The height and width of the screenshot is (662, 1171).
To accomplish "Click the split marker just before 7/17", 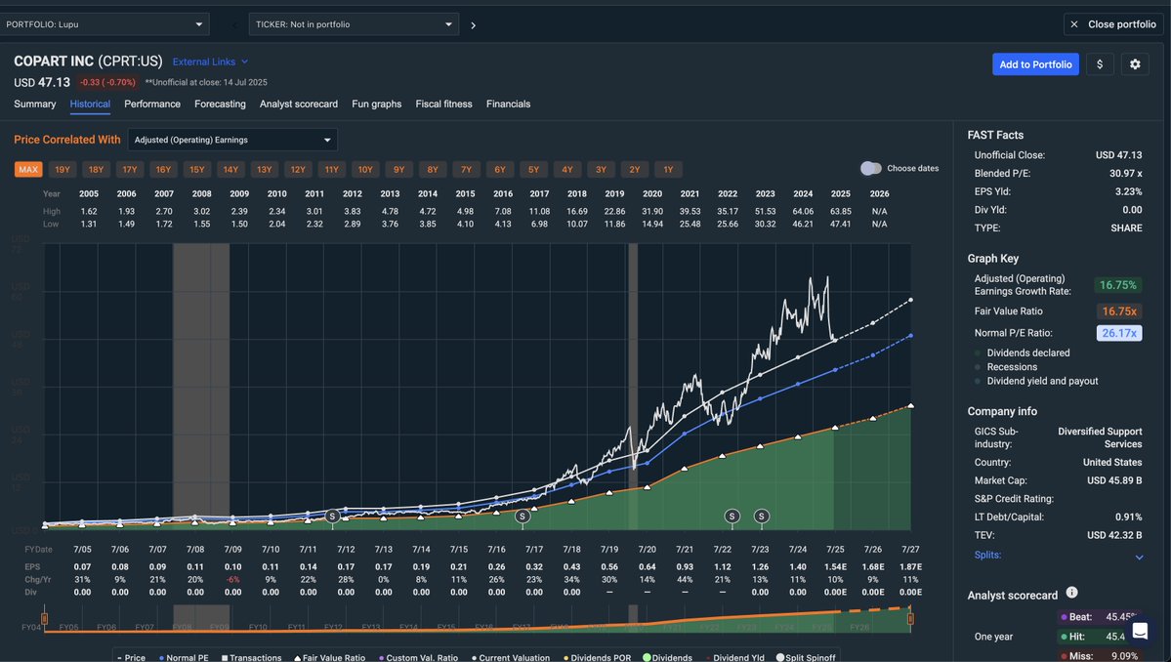I will click(x=523, y=516).
